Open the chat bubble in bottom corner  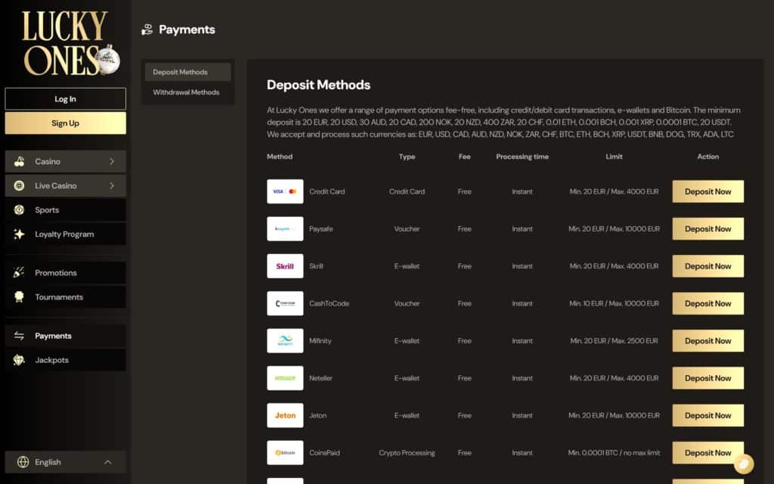[745, 463]
